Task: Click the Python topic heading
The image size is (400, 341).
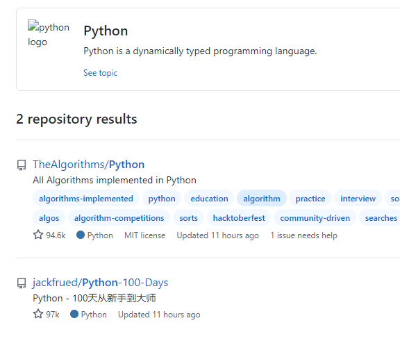Action: point(106,31)
